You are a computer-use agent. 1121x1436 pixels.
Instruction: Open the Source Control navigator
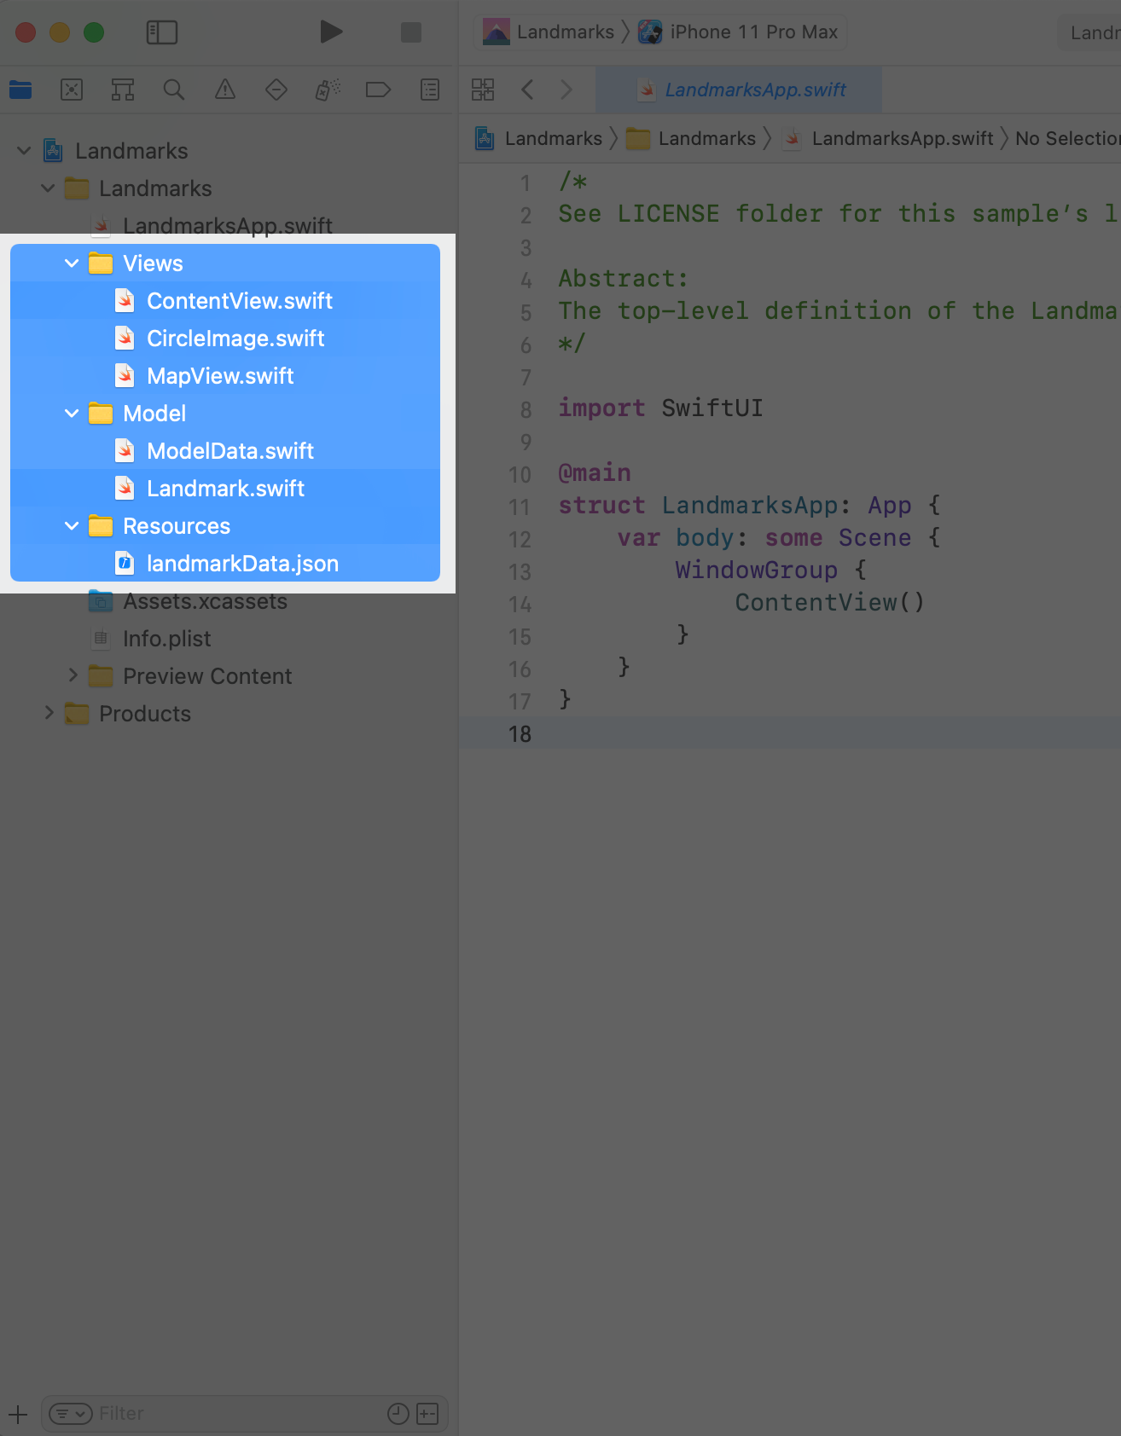tap(72, 90)
